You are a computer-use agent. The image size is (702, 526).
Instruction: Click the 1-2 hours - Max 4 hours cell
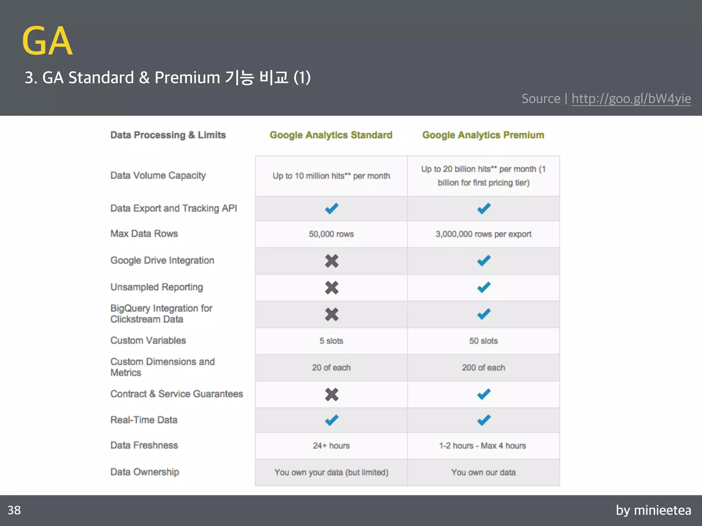point(483,446)
